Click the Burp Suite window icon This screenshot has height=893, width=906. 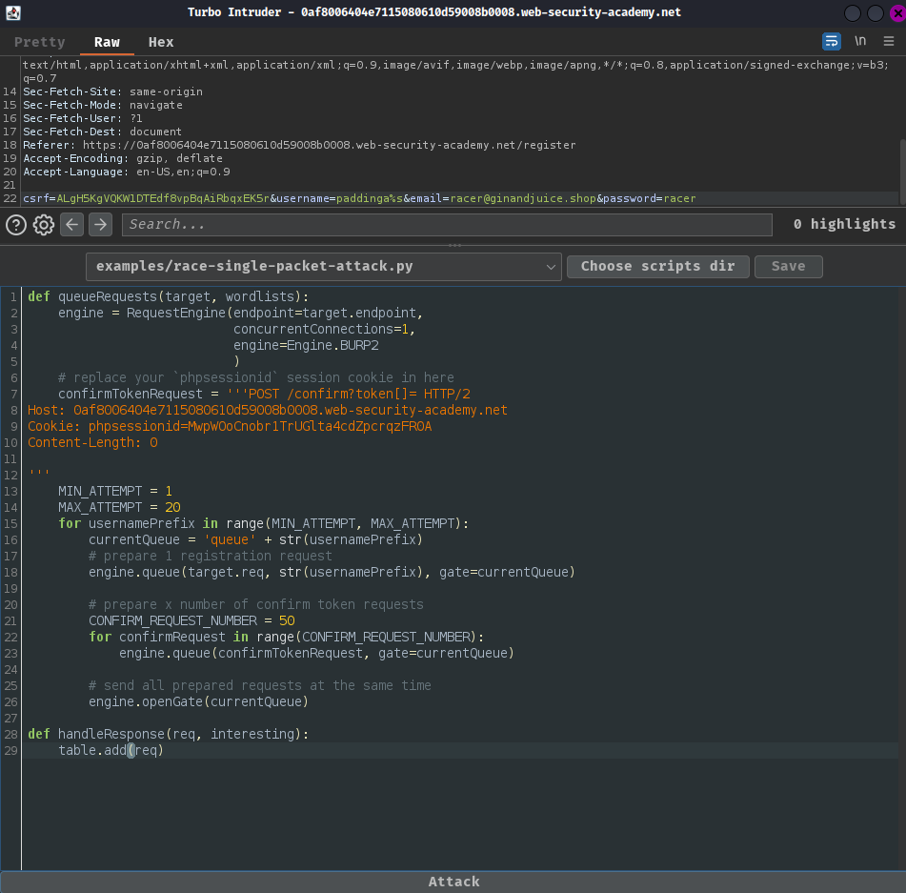coord(12,12)
